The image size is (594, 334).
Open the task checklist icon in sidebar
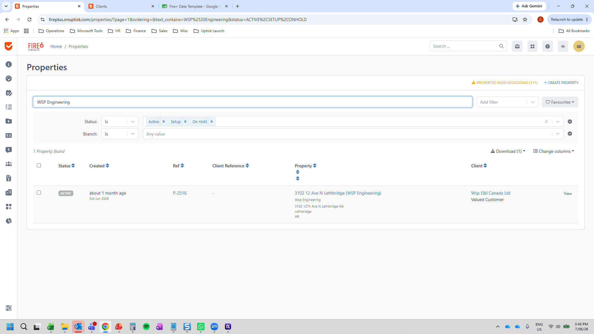click(9, 107)
